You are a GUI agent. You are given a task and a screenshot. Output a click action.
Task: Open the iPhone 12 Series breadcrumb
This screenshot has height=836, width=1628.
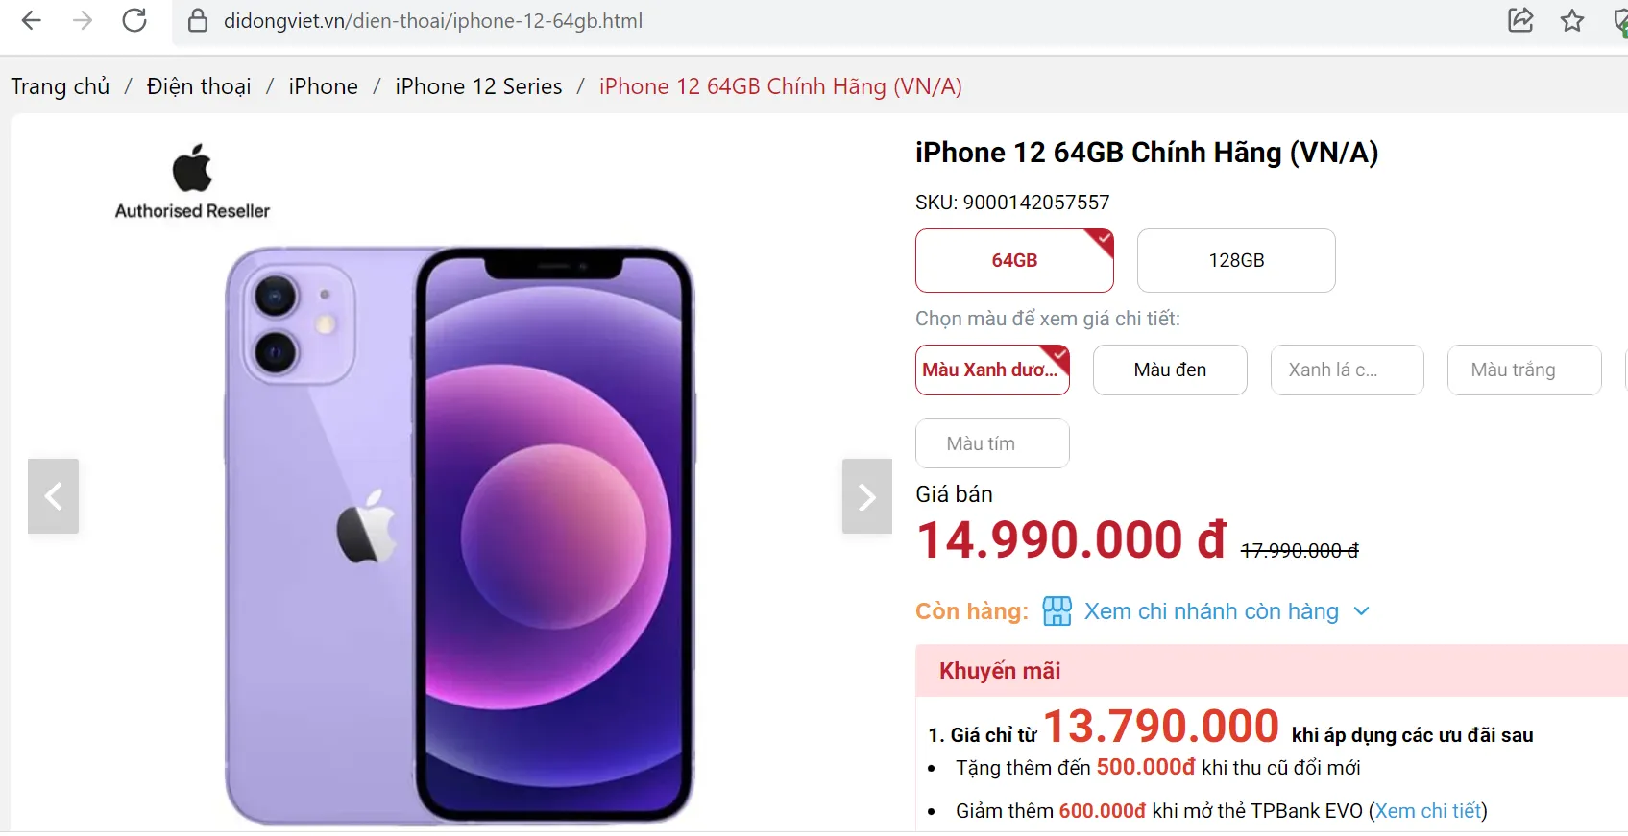[x=477, y=86]
